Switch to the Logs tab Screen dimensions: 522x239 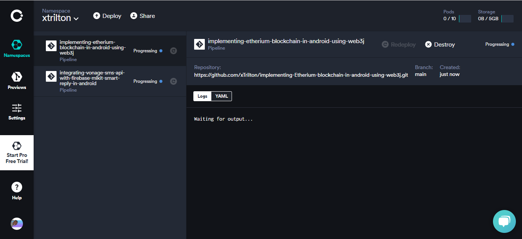point(203,96)
